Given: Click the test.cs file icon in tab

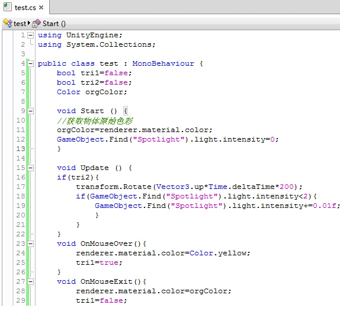Looking at the screenshot, I should [x=7, y=7].
